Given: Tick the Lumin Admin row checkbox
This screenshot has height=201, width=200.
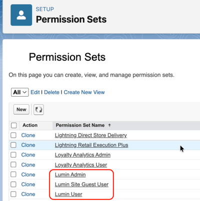Looking at the screenshot, I should pyautogui.click(x=13, y=174).
